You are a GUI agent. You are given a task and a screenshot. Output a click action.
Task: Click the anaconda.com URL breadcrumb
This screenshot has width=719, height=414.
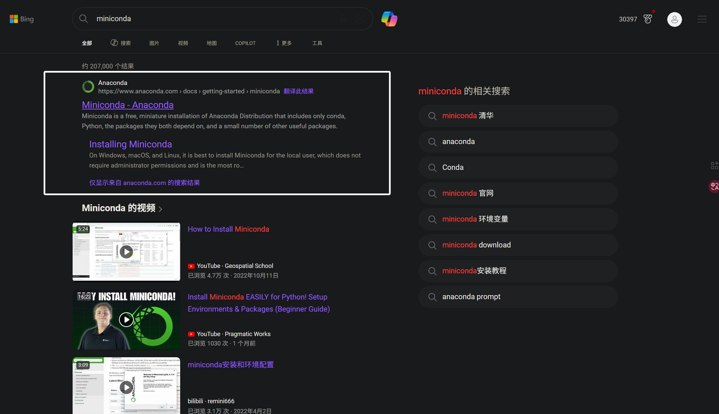[x=189, y=91]
